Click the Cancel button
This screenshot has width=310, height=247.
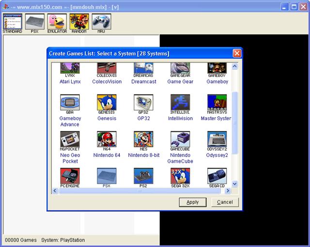point(225,202)
